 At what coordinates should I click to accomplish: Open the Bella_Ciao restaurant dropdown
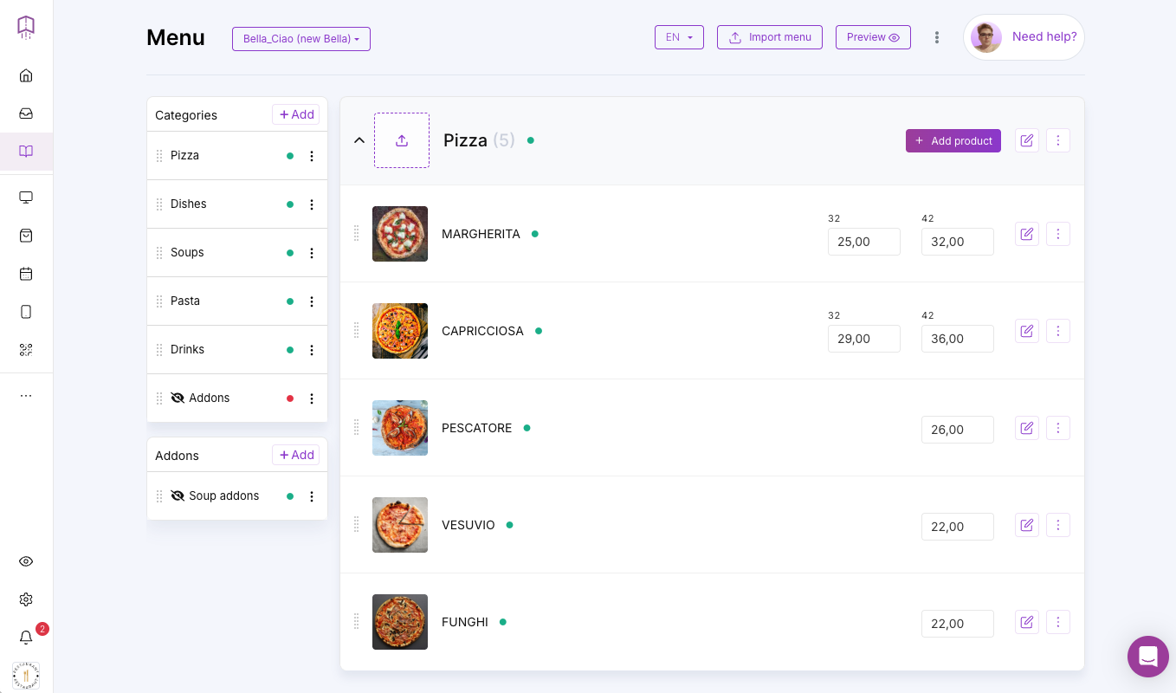click(300, 39)
